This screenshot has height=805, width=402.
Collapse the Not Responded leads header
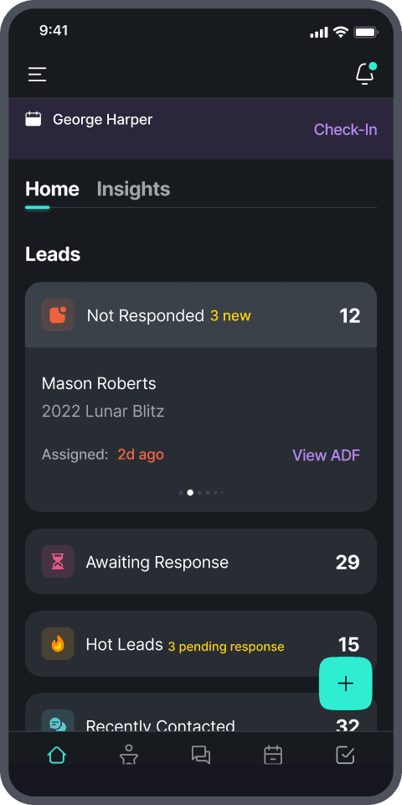201,314
